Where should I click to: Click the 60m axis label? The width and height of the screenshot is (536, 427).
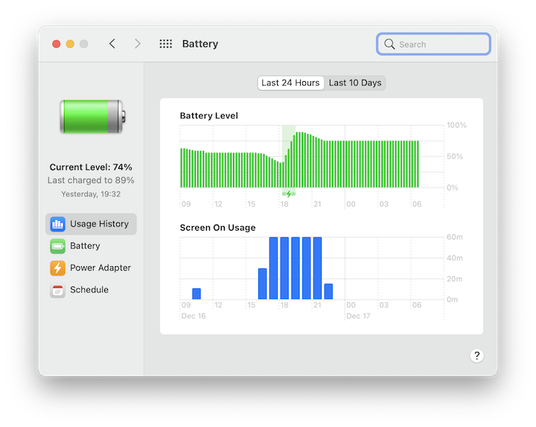coord(455,237)
